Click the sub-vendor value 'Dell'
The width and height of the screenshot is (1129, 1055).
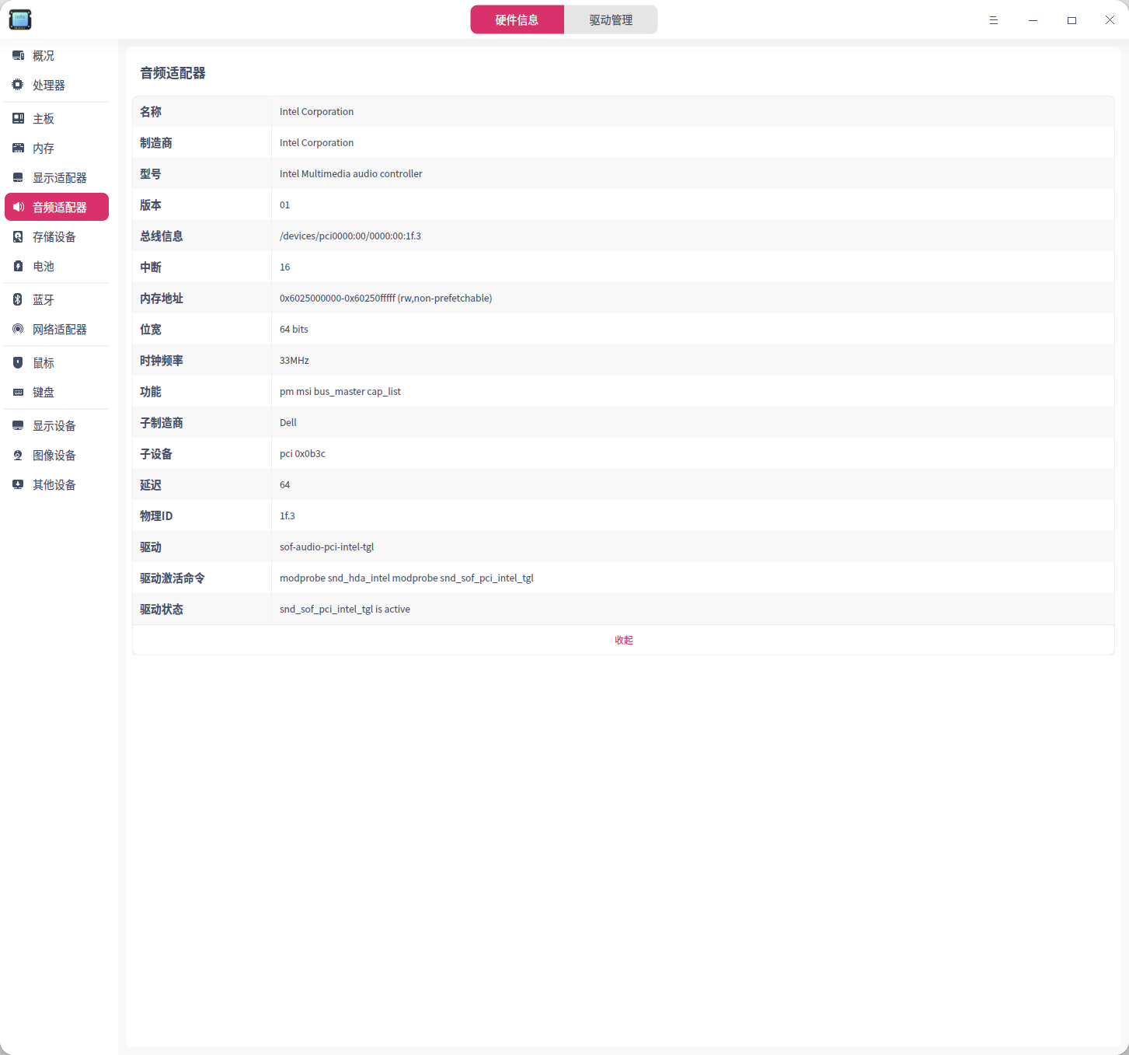tap(288, 422)
